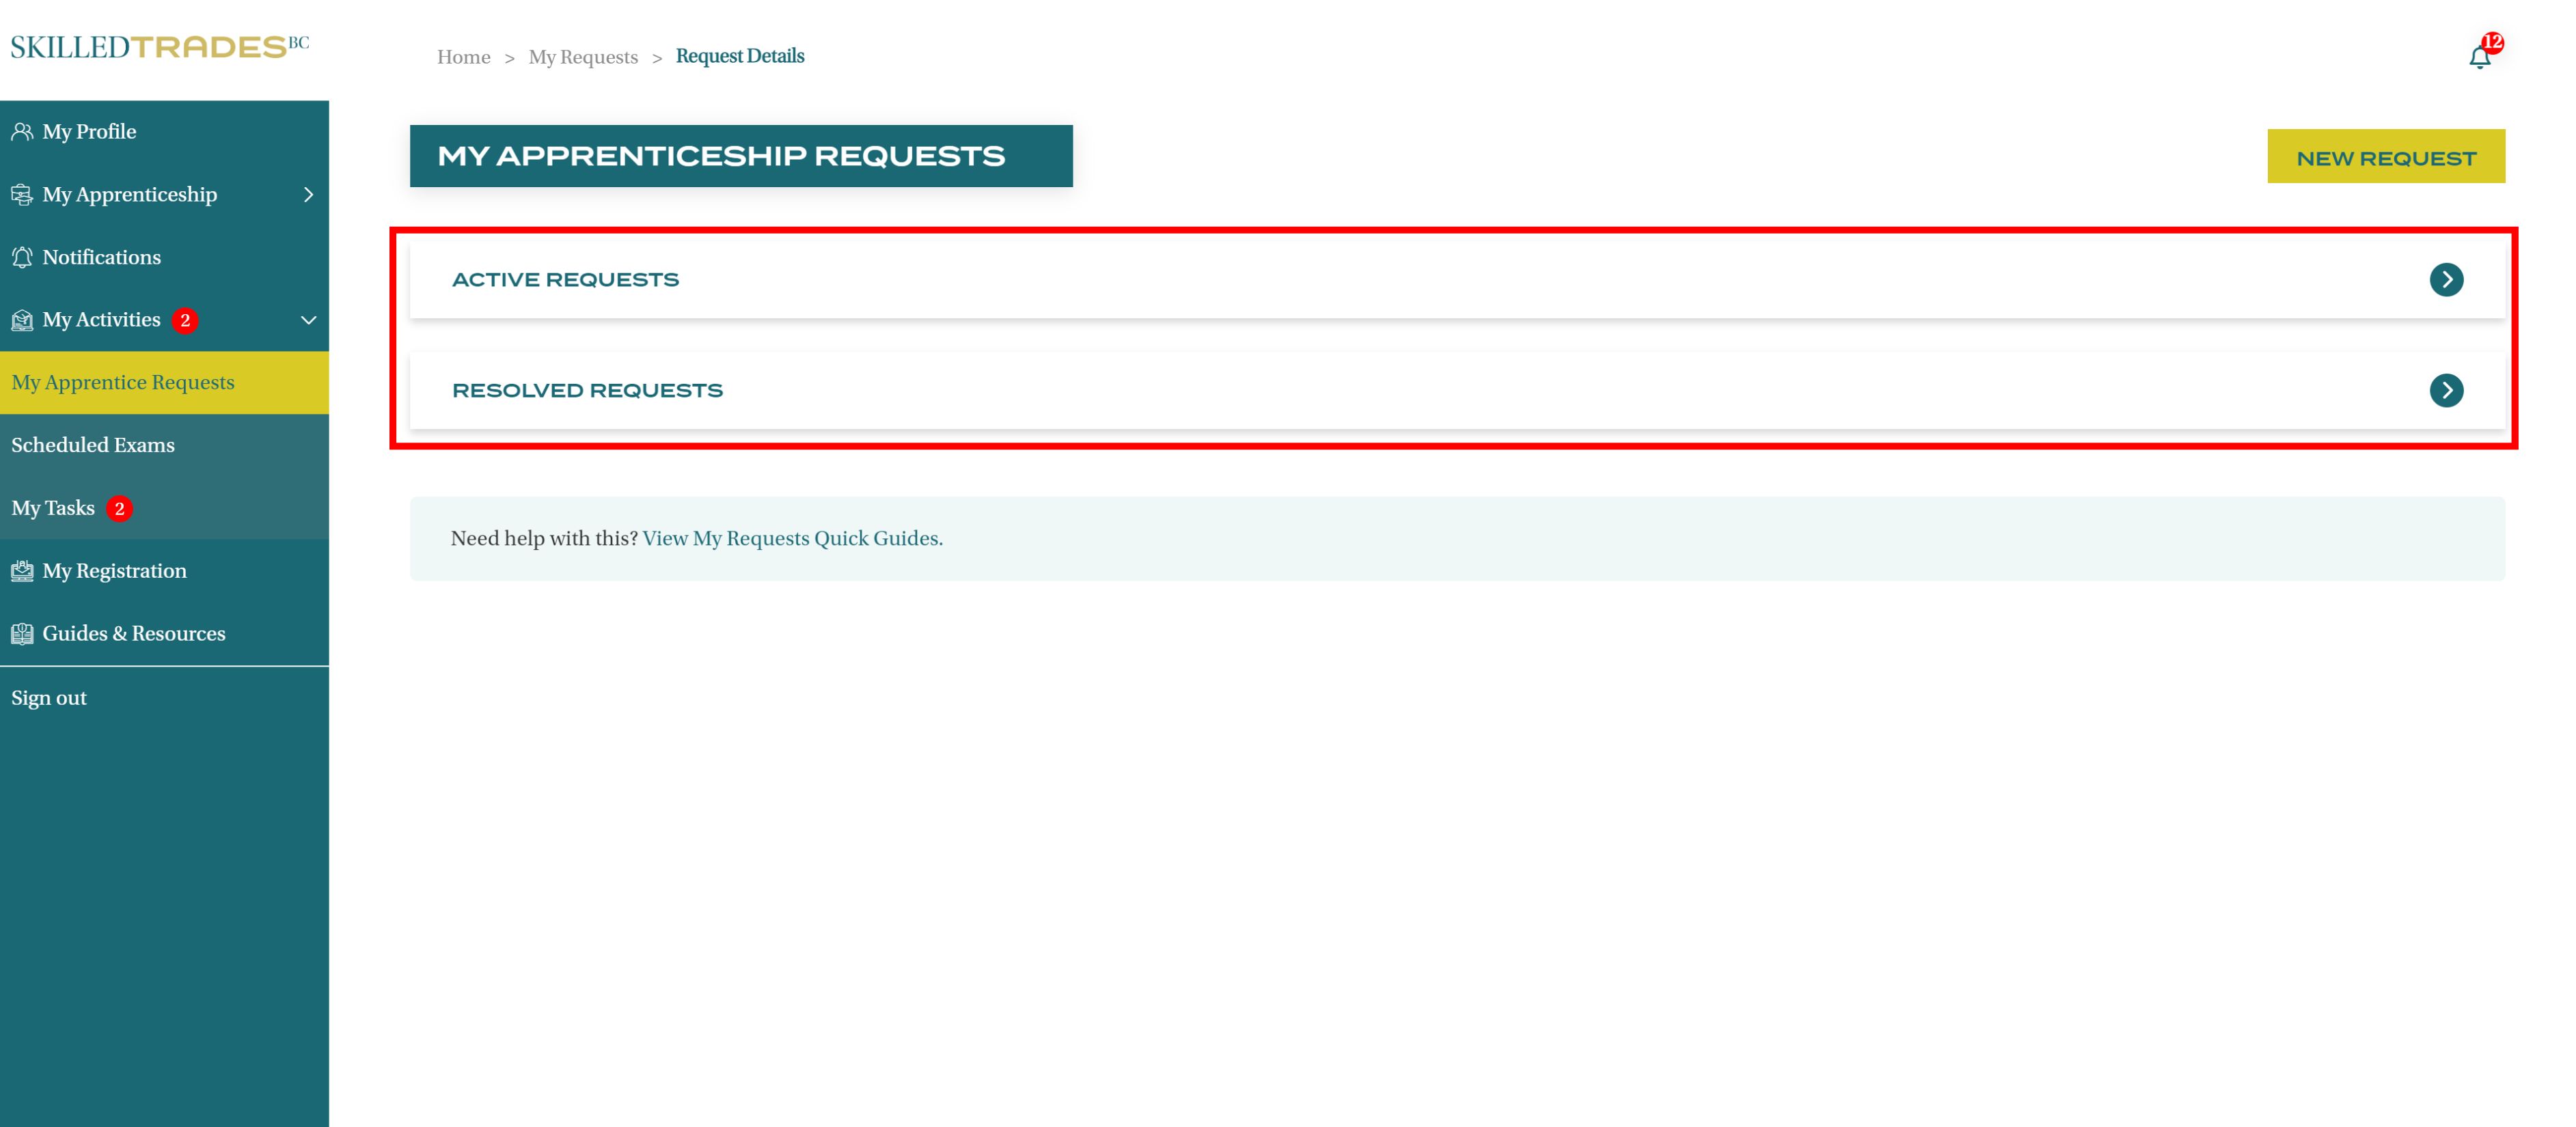2576x1127 pixels.
Task: Open Scheduled Exams in sidebar
Action: coord(93,445)
